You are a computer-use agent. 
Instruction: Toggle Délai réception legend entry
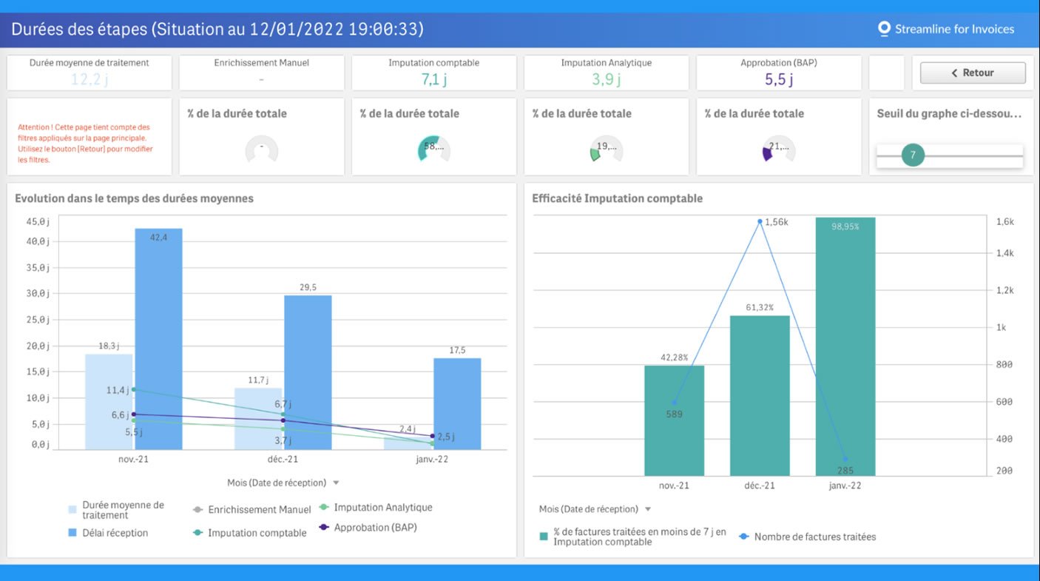(115, 533)
